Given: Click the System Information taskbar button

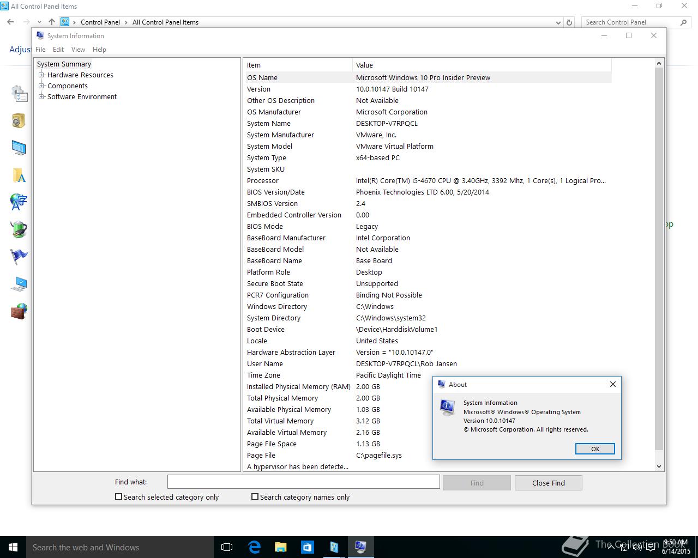Looking at the screenshot, I should 360,547.
